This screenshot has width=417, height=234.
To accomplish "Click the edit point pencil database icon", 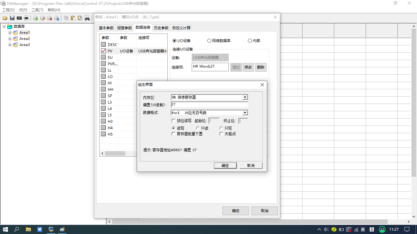I will tap(43, 18).
